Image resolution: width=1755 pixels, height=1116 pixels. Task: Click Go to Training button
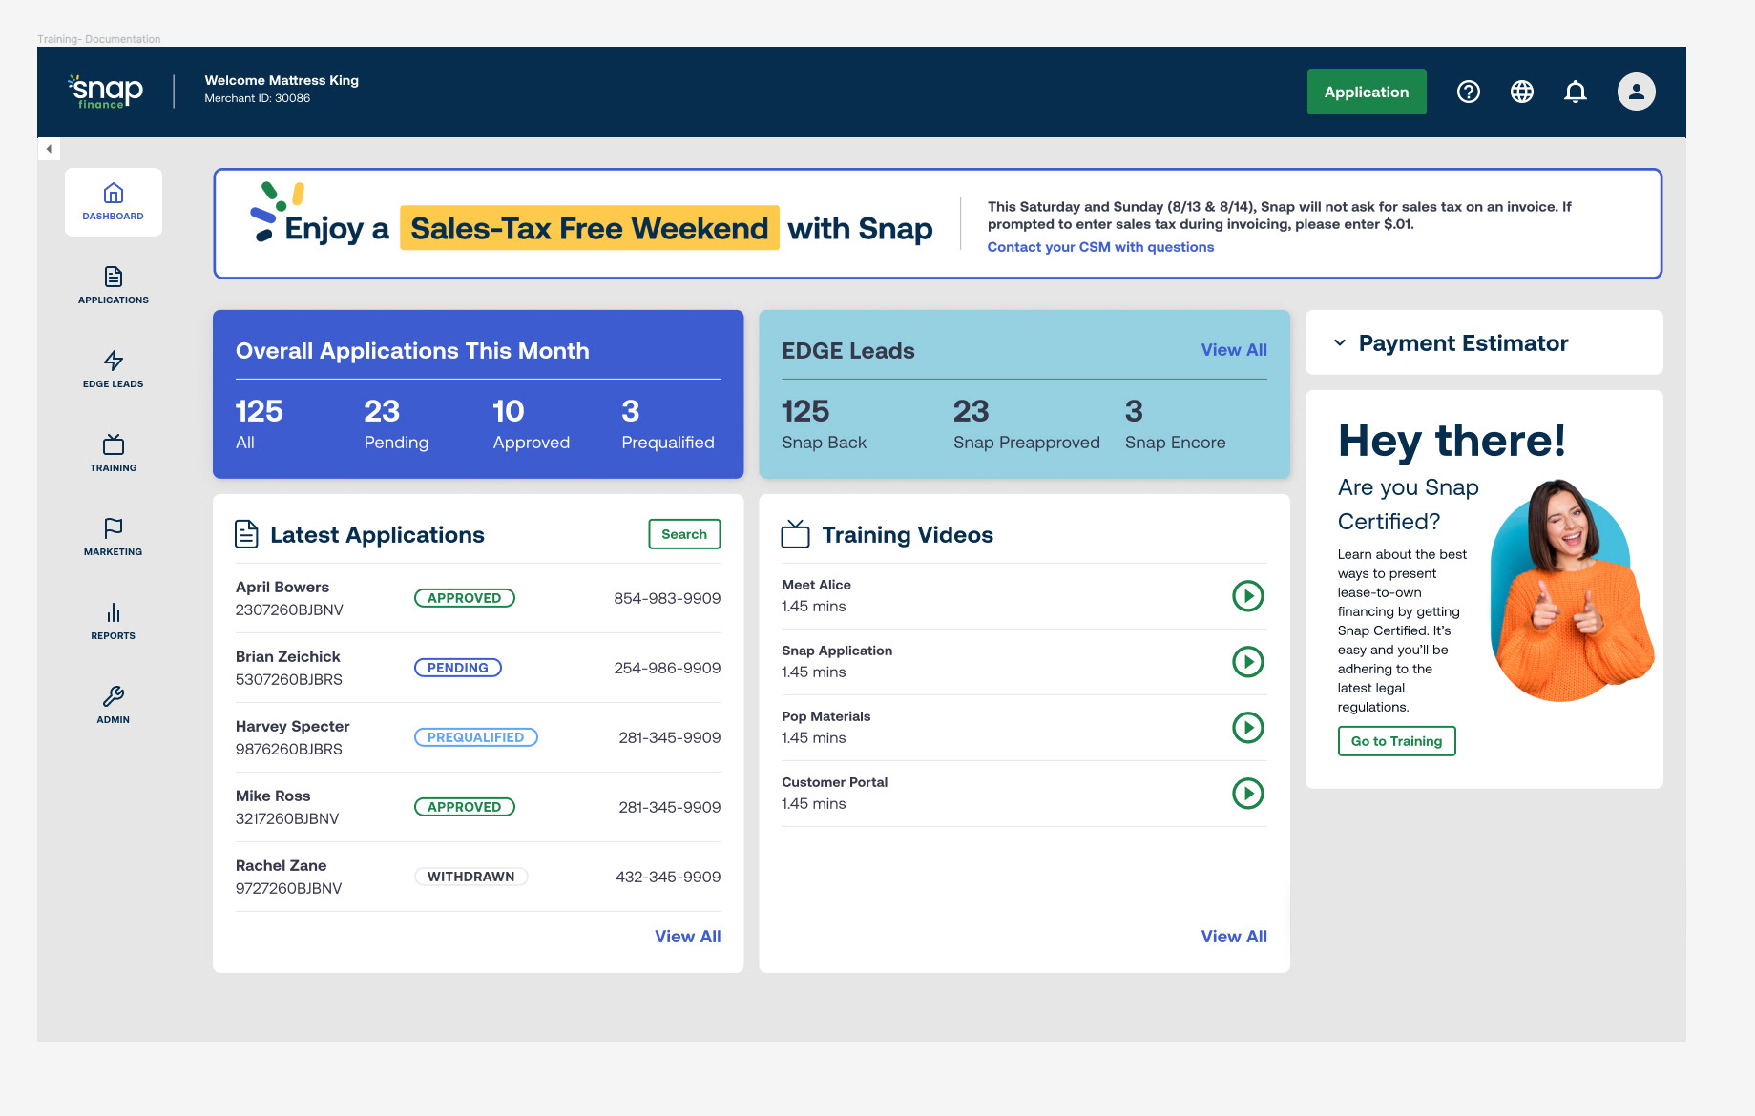click(x=1396, y=741)
